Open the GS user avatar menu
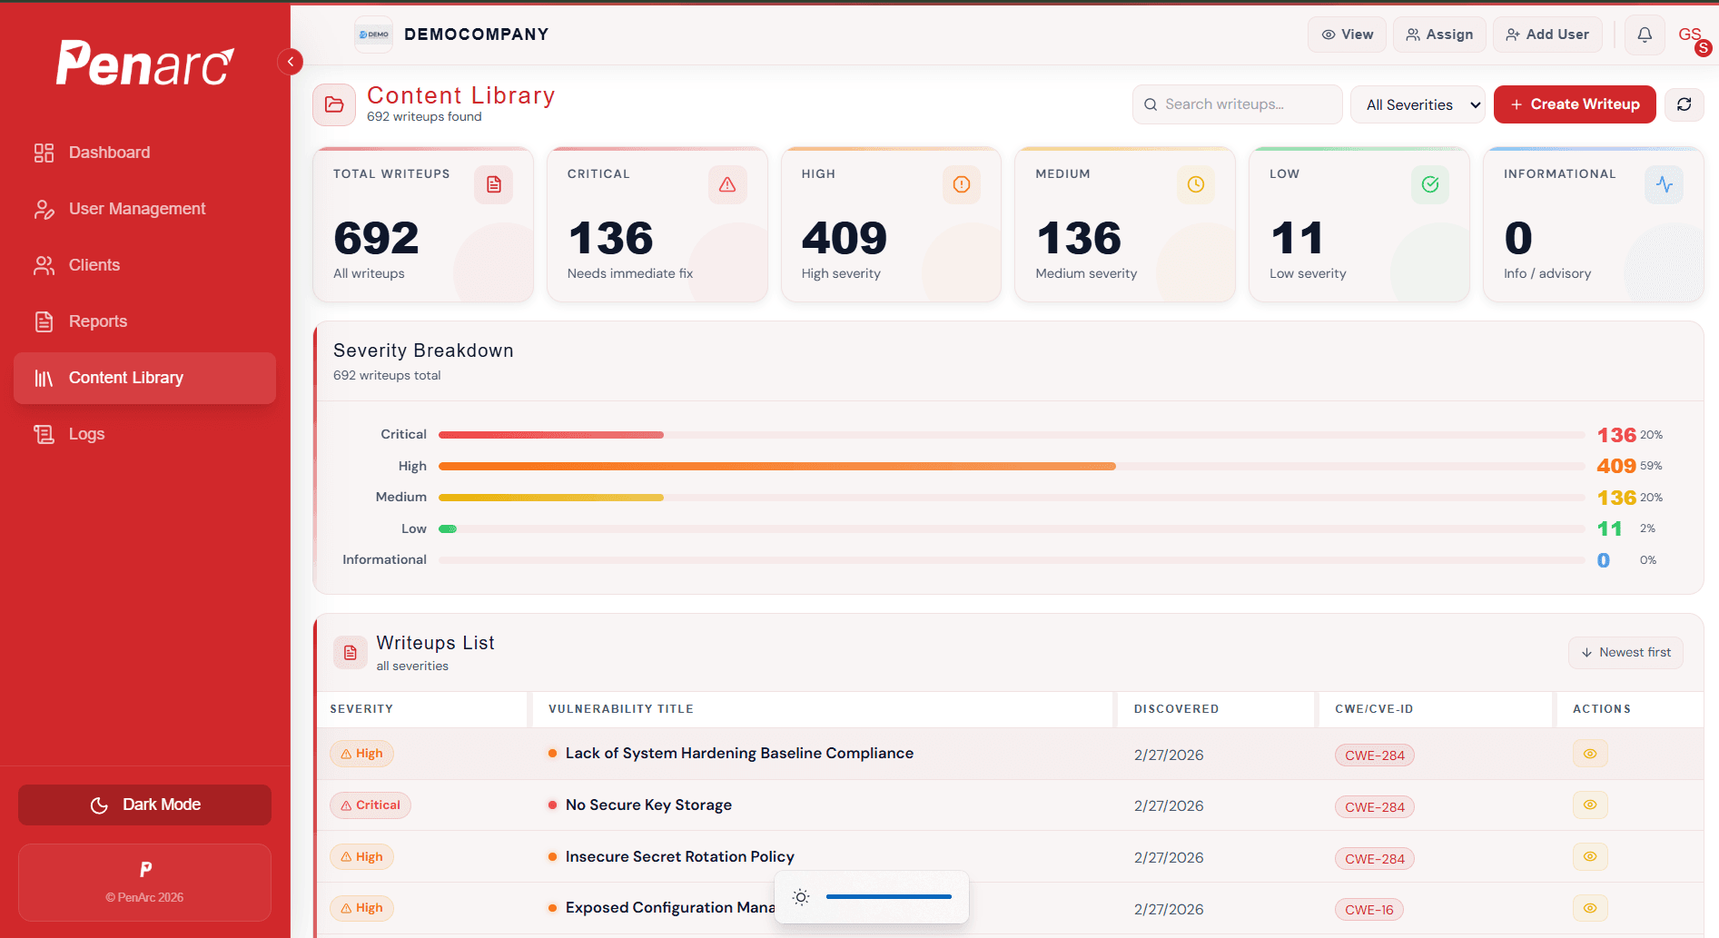 click(x=1690, y=34)
